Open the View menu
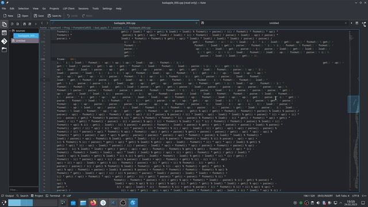368x207 pixels. 36,9
